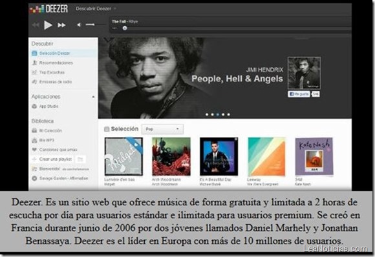The width and height of the screenshot is (375, 257).
Task: Open the Midget album cover
Action: click(x=123, y=156)
